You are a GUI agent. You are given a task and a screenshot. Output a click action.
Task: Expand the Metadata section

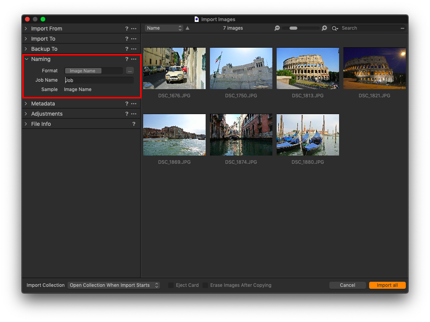[26, 104]
